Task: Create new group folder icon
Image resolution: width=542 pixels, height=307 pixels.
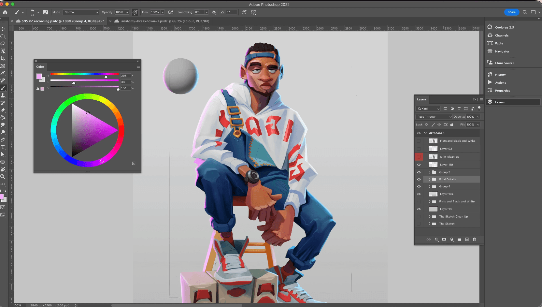Action: click(459, 239)
